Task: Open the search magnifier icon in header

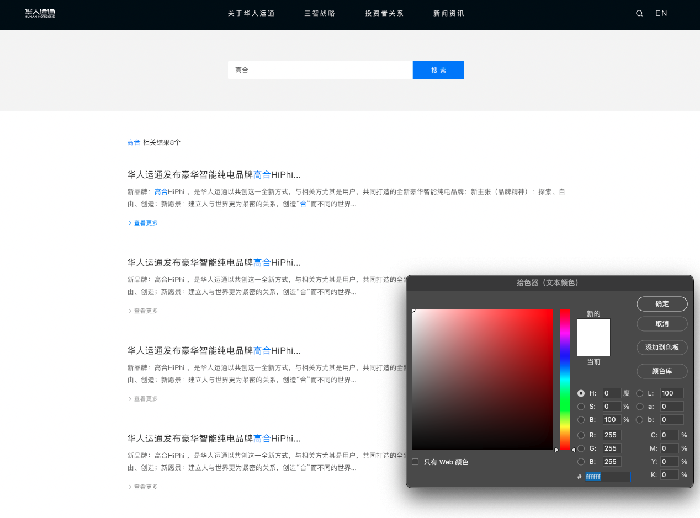Action: point(639,13)
